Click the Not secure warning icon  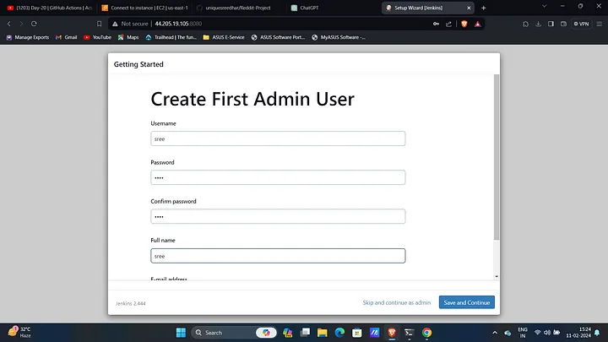pos(115,24)
